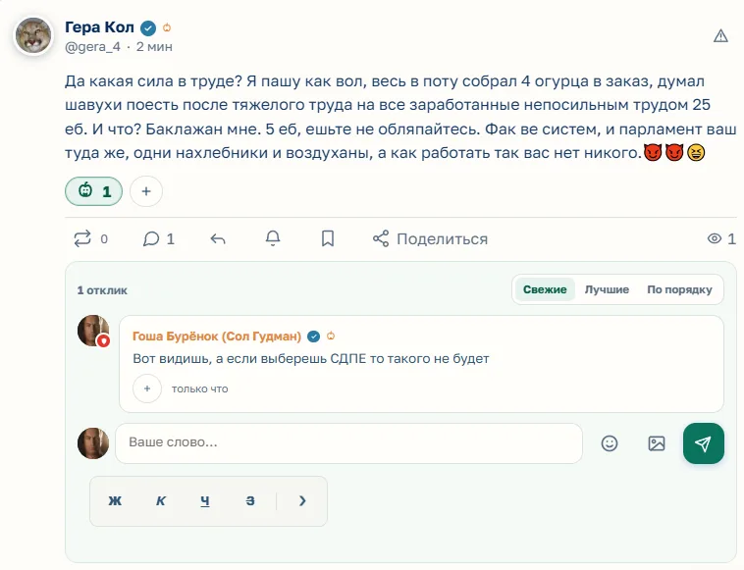This screenshot has width=744, height=570.
Task: Click verified badge next to Гоша Бурёнок
Action: [314, 337]
